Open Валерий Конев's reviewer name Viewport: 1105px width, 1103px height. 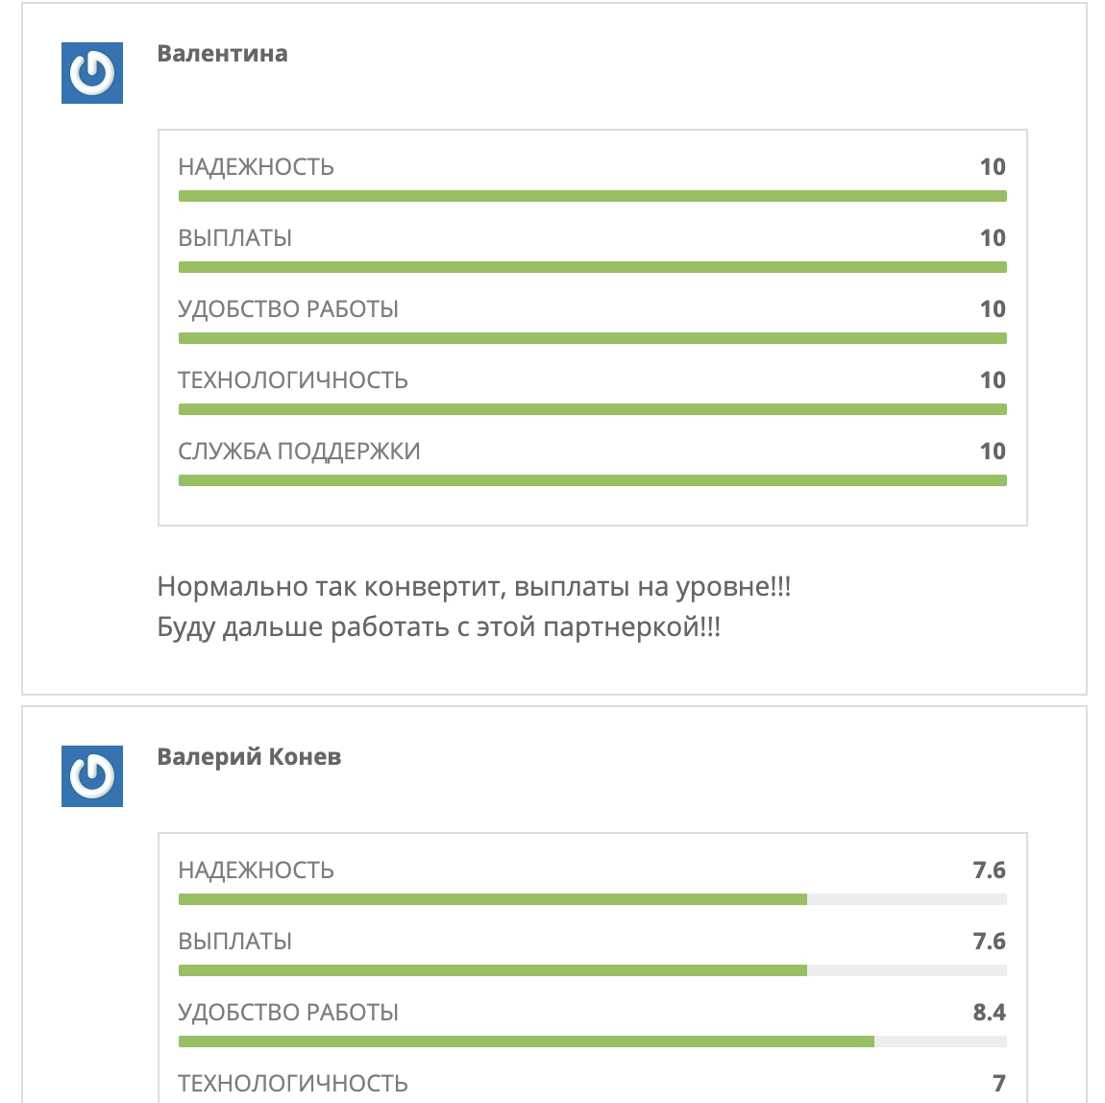(249, 757)
